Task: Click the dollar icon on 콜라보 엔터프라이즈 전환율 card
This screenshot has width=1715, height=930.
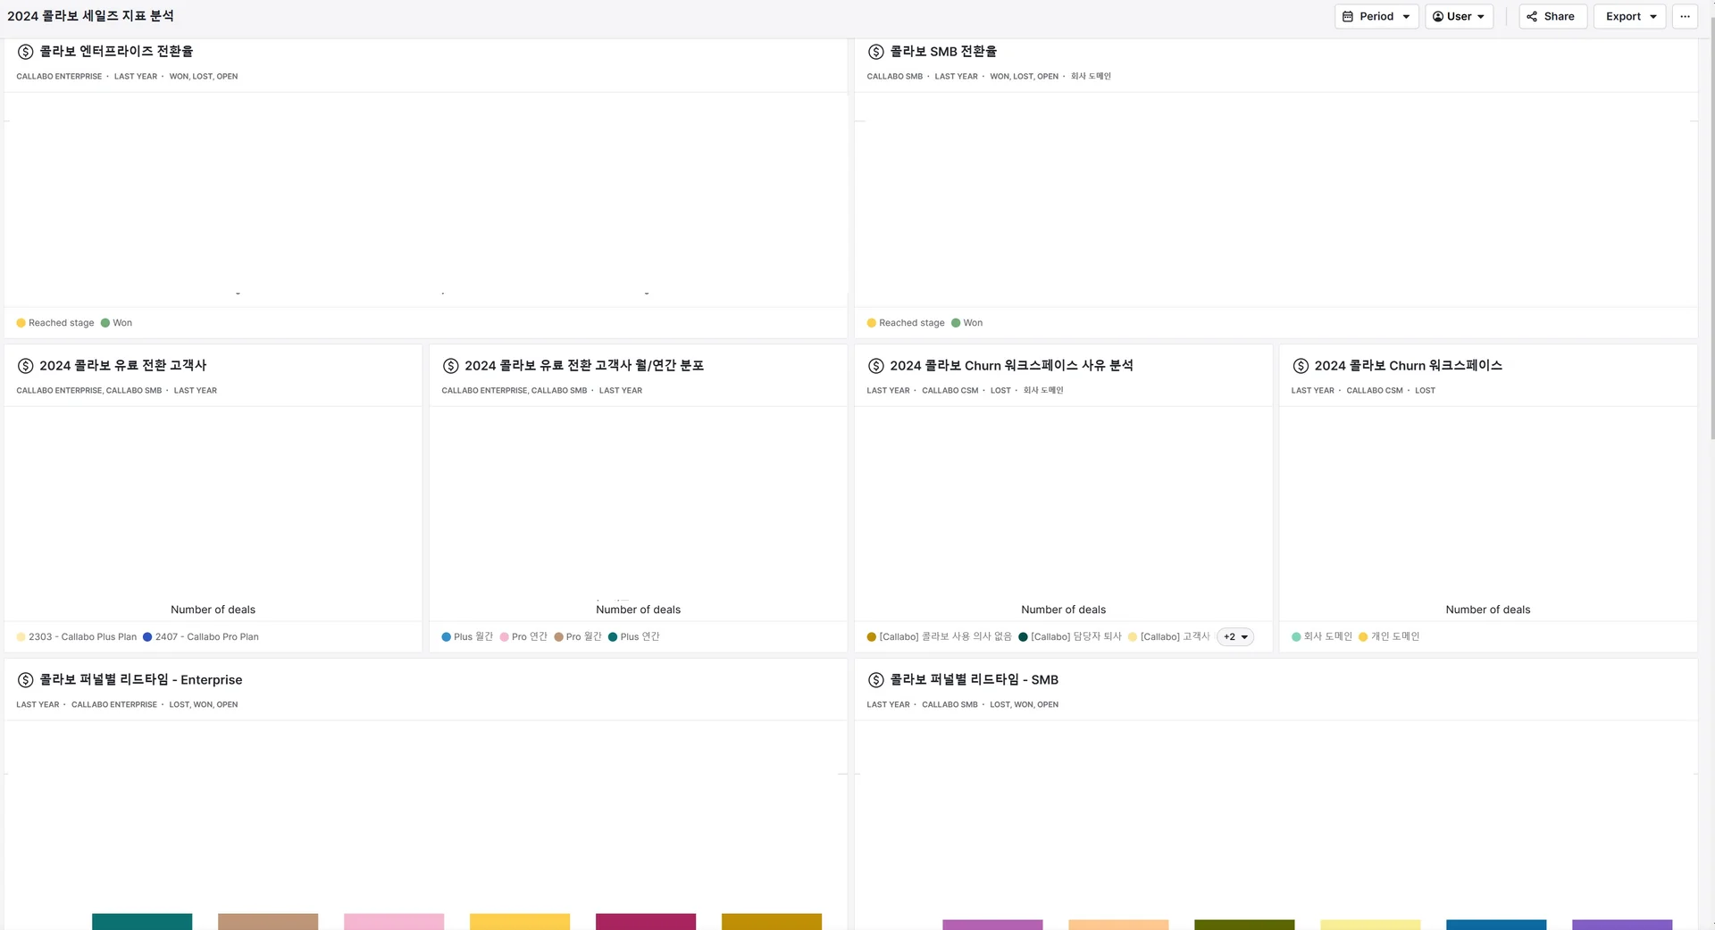Action: tap(23, 51)
